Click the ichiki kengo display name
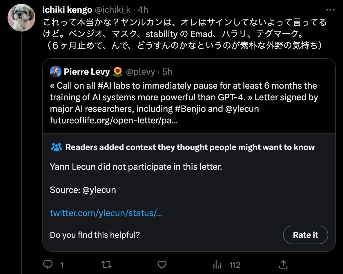Screen dimensions: 343x274 coord(67,10)
